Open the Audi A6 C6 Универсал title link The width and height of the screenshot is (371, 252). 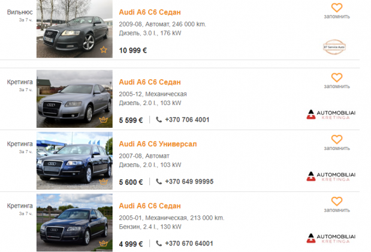pyautogui.click(x=158, y=144)
